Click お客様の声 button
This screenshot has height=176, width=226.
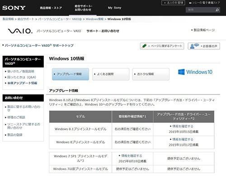tap(204, 46)
